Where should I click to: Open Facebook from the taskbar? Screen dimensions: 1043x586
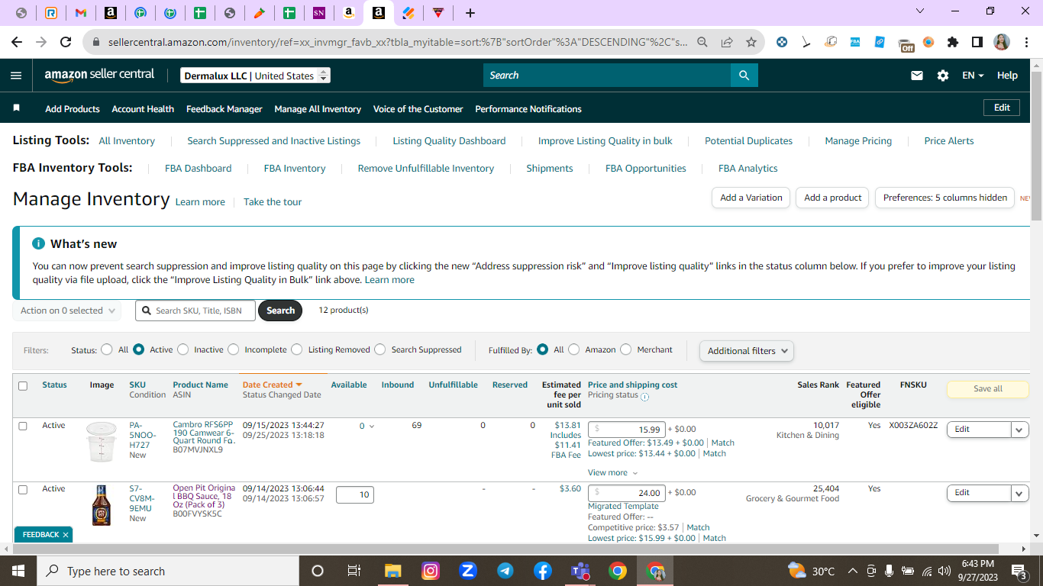pyautogui.click(x=543, y=571)
